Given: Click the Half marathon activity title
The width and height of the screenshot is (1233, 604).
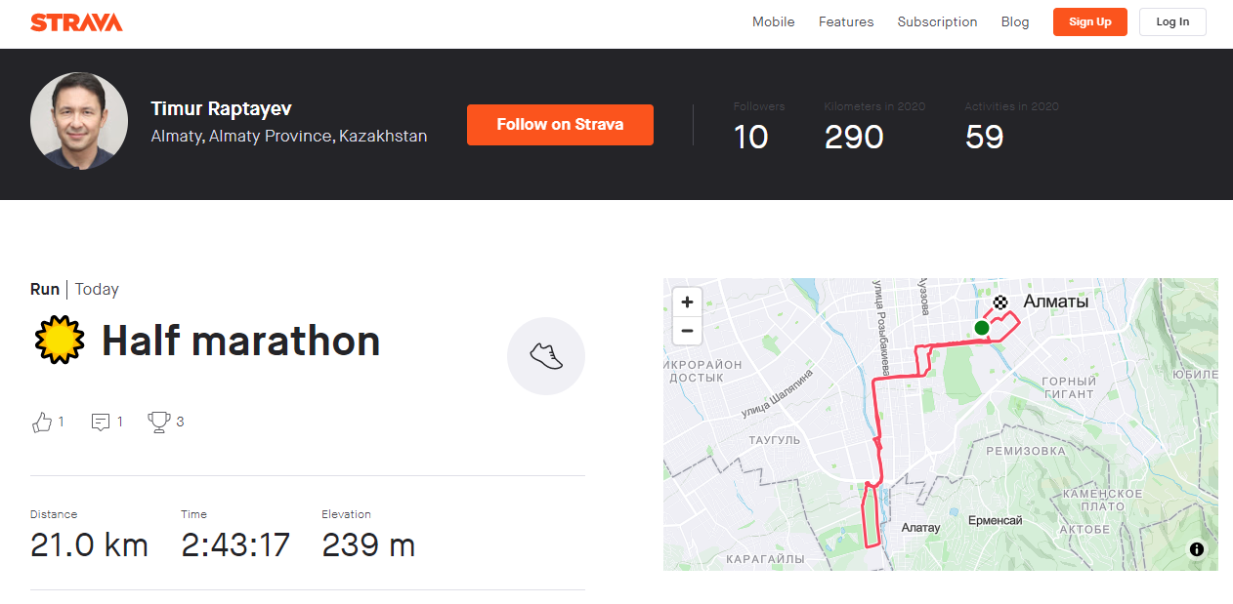Looking at the screenshot, I should point(240,341).
